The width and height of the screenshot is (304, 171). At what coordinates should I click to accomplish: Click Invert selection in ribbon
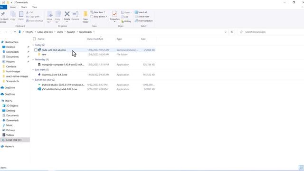point(143,21)
